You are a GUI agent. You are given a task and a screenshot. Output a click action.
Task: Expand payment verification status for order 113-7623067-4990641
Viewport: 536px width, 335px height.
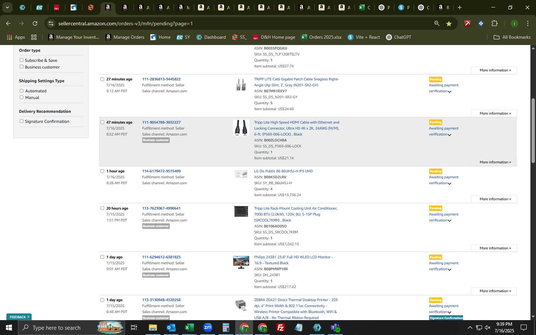(449, 221)
